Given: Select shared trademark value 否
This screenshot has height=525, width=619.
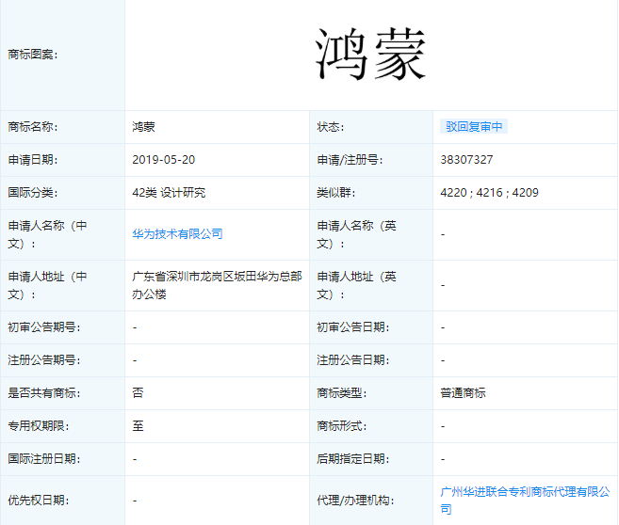Looking at the screenshot, I should click(138, 393).
